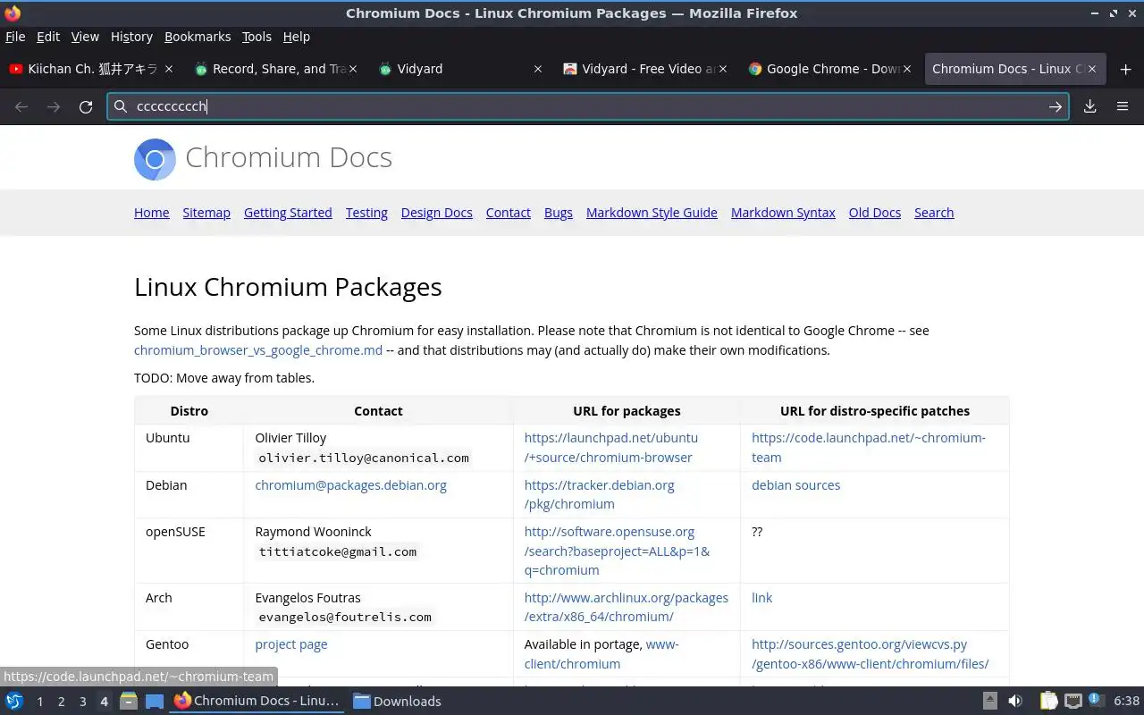Focus the address bar text field
This screenshot has width=1144, height=715.
click(588, 106)
